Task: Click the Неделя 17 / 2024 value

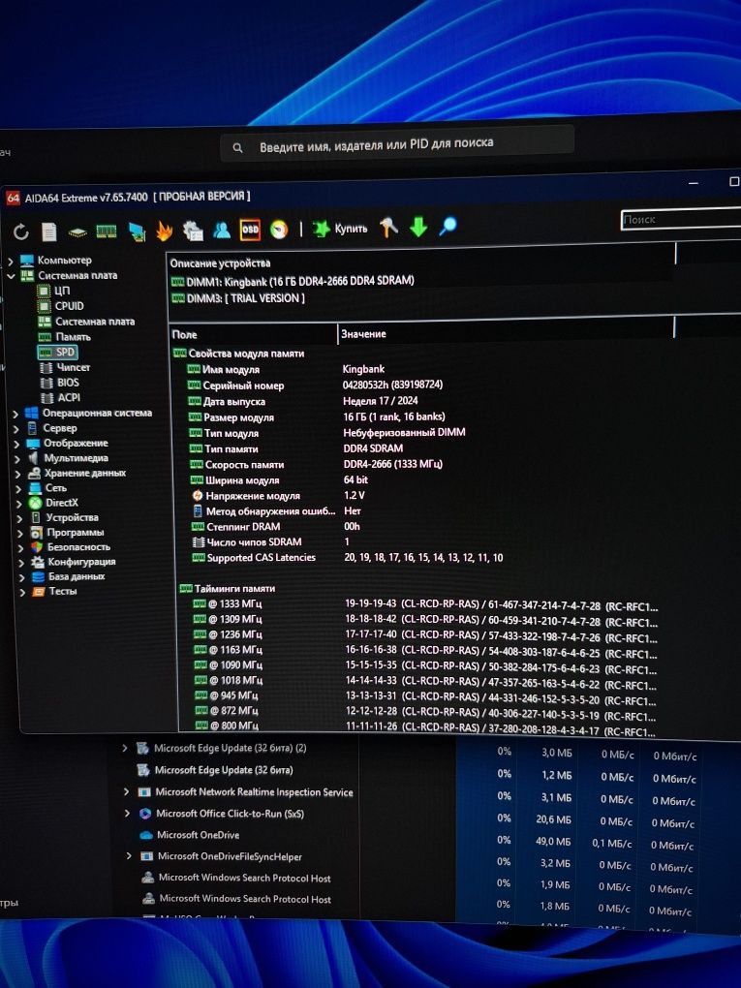Action: [381, 401]
